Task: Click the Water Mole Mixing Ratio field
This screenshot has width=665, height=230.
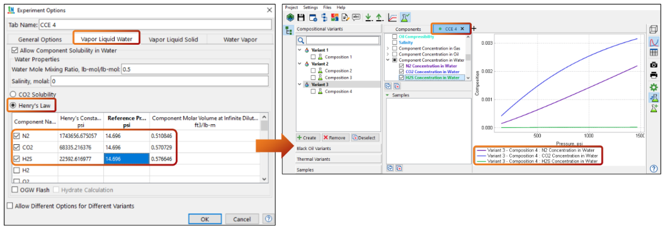Action: [x=195, y=69]
